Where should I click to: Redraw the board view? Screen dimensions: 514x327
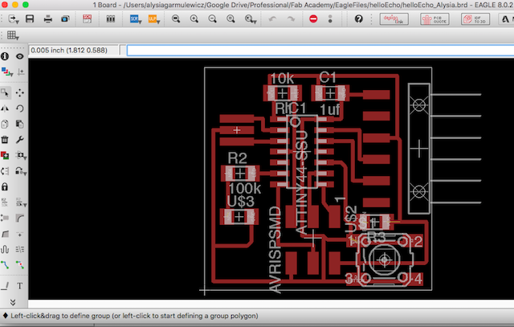point(230,19)
